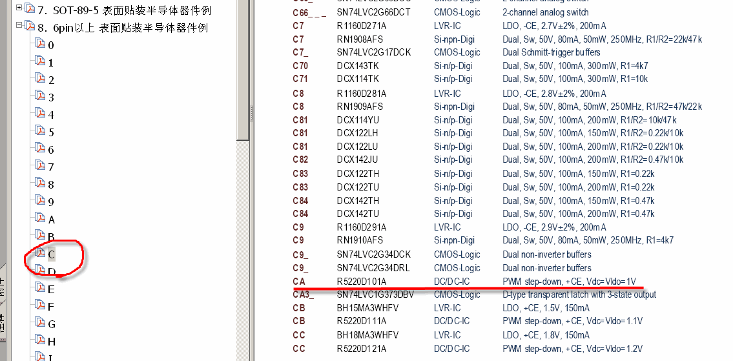The height and width of the screenshot is (361, 733).
Task: Click the circled bookmark icon beside entry C
Action: (x=40, y=253)
